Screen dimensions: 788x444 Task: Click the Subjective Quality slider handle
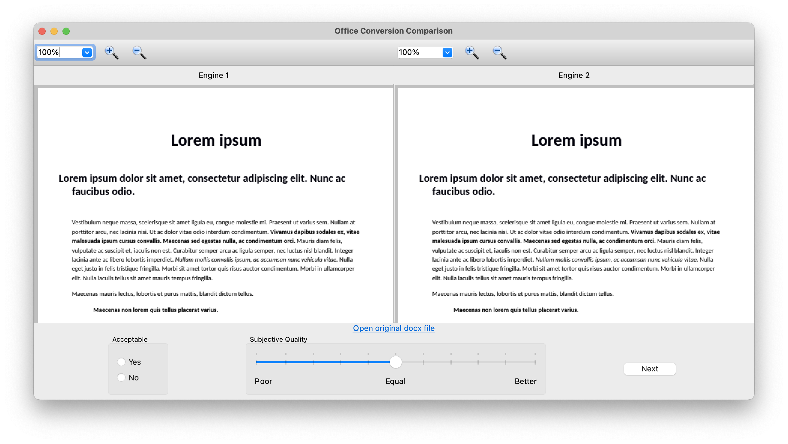[x=396, y=362]
